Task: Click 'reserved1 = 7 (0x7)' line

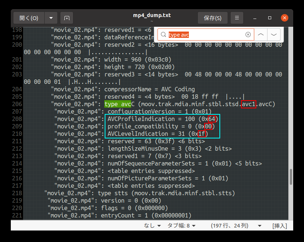Action: point(155,156)
